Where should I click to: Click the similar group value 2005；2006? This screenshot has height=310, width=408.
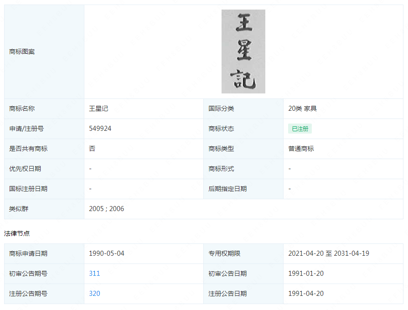106,209
